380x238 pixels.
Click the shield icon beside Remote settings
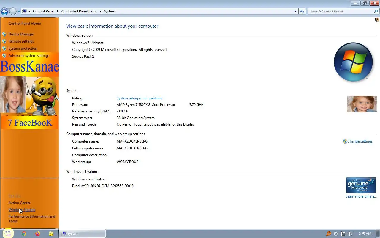click(x=4, y=41)
